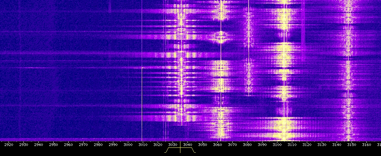The image size is (381, 156).
Task: Tune to the 2950 scale label
Action: 53,145
